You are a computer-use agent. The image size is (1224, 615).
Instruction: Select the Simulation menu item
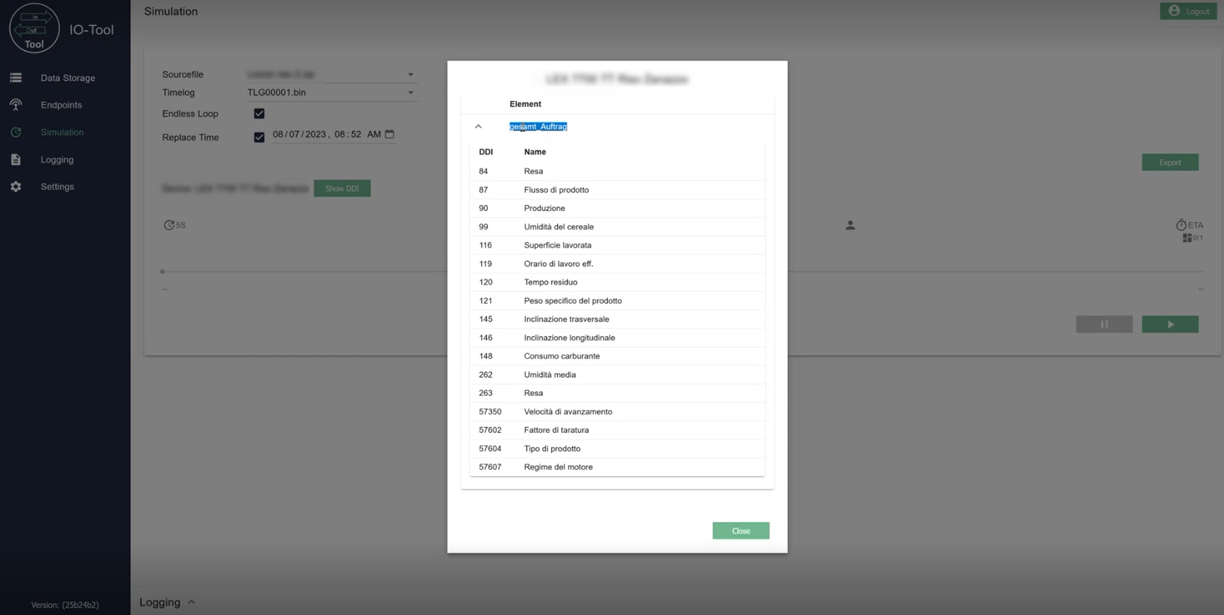pyautogui.click(x=62, y=132)
